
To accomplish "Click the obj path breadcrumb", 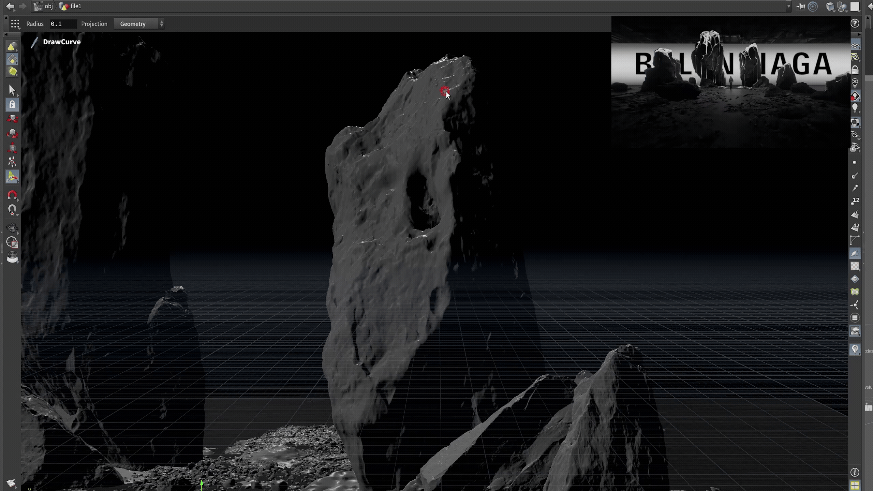I will [x=48, y=6].
